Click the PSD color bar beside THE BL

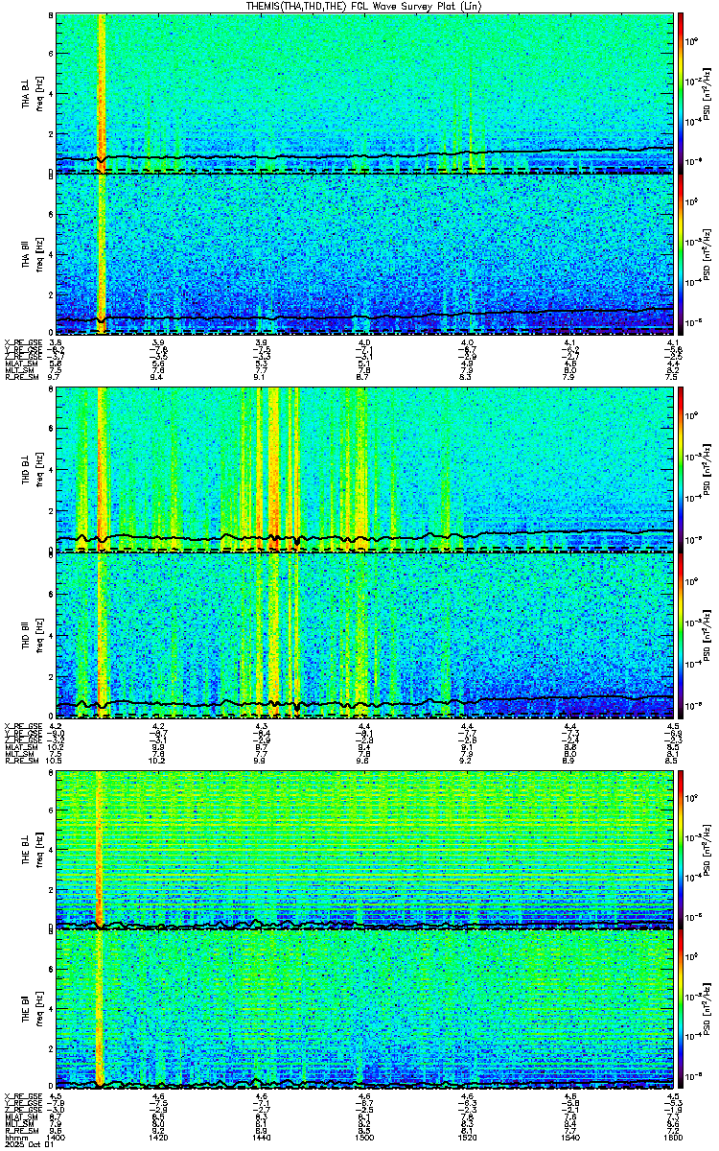coord(680,849)
